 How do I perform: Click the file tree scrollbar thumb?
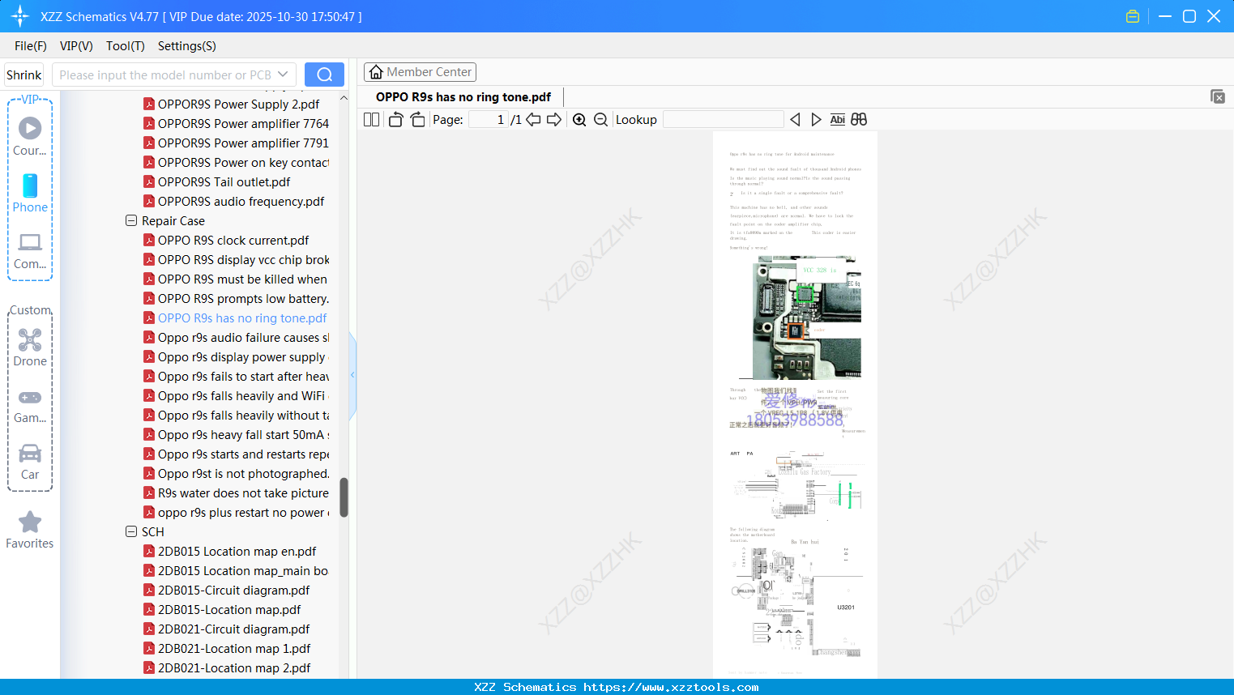pyautogui.click(x=344, y=497)
